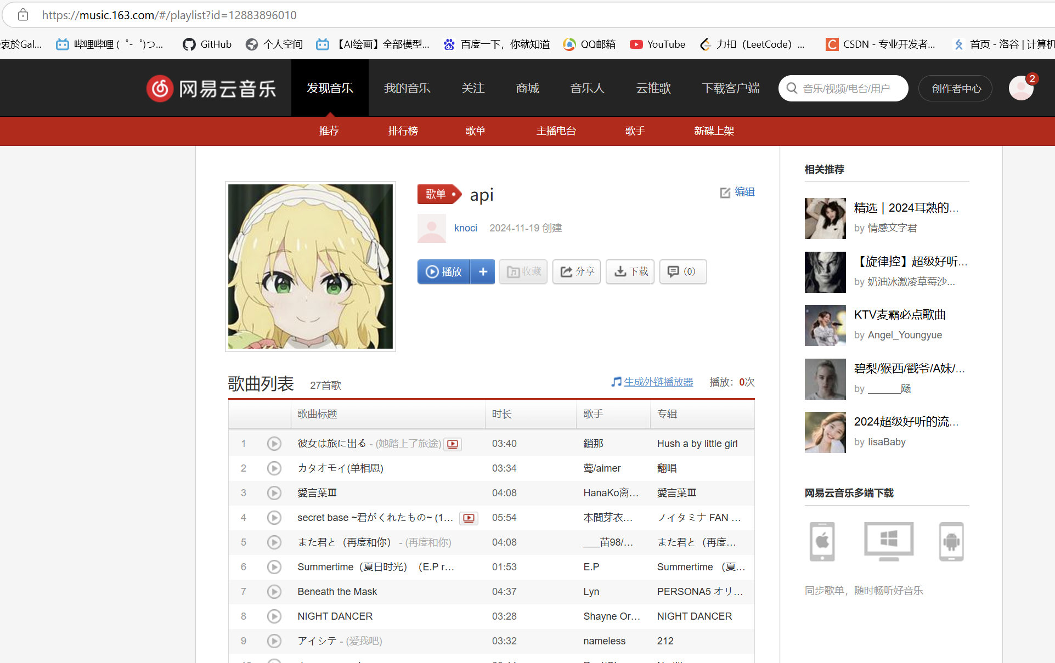Viewport: 1055px width, 663px height.
Task: Open user link Angel_Youngyue
Action: [x=905, y=335]
